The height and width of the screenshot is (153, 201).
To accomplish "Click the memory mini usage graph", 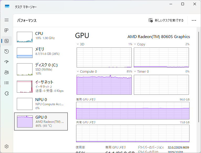I will click(x=25, y=53).
